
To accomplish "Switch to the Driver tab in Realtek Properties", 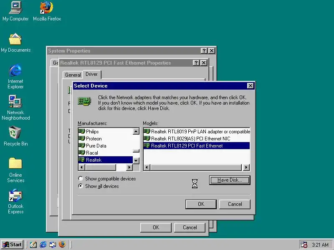I will pos(91,74).
